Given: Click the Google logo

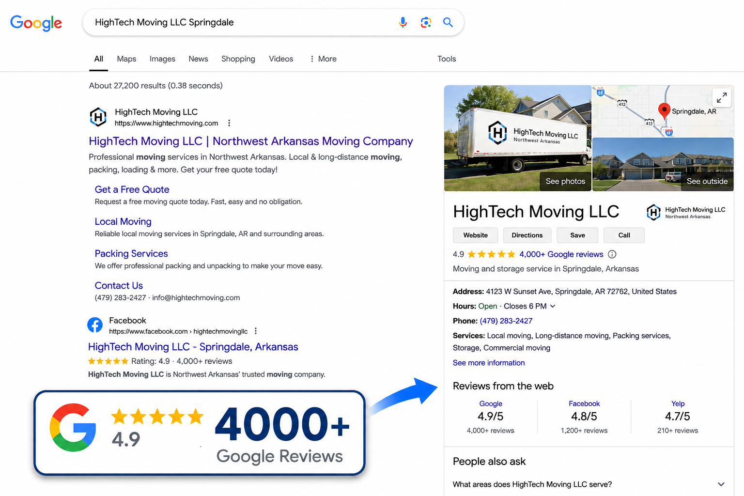Looking at the screenshot, I should (x=36, y=23).
